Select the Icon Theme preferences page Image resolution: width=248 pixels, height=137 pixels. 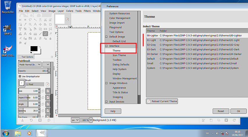coord(119,55)
